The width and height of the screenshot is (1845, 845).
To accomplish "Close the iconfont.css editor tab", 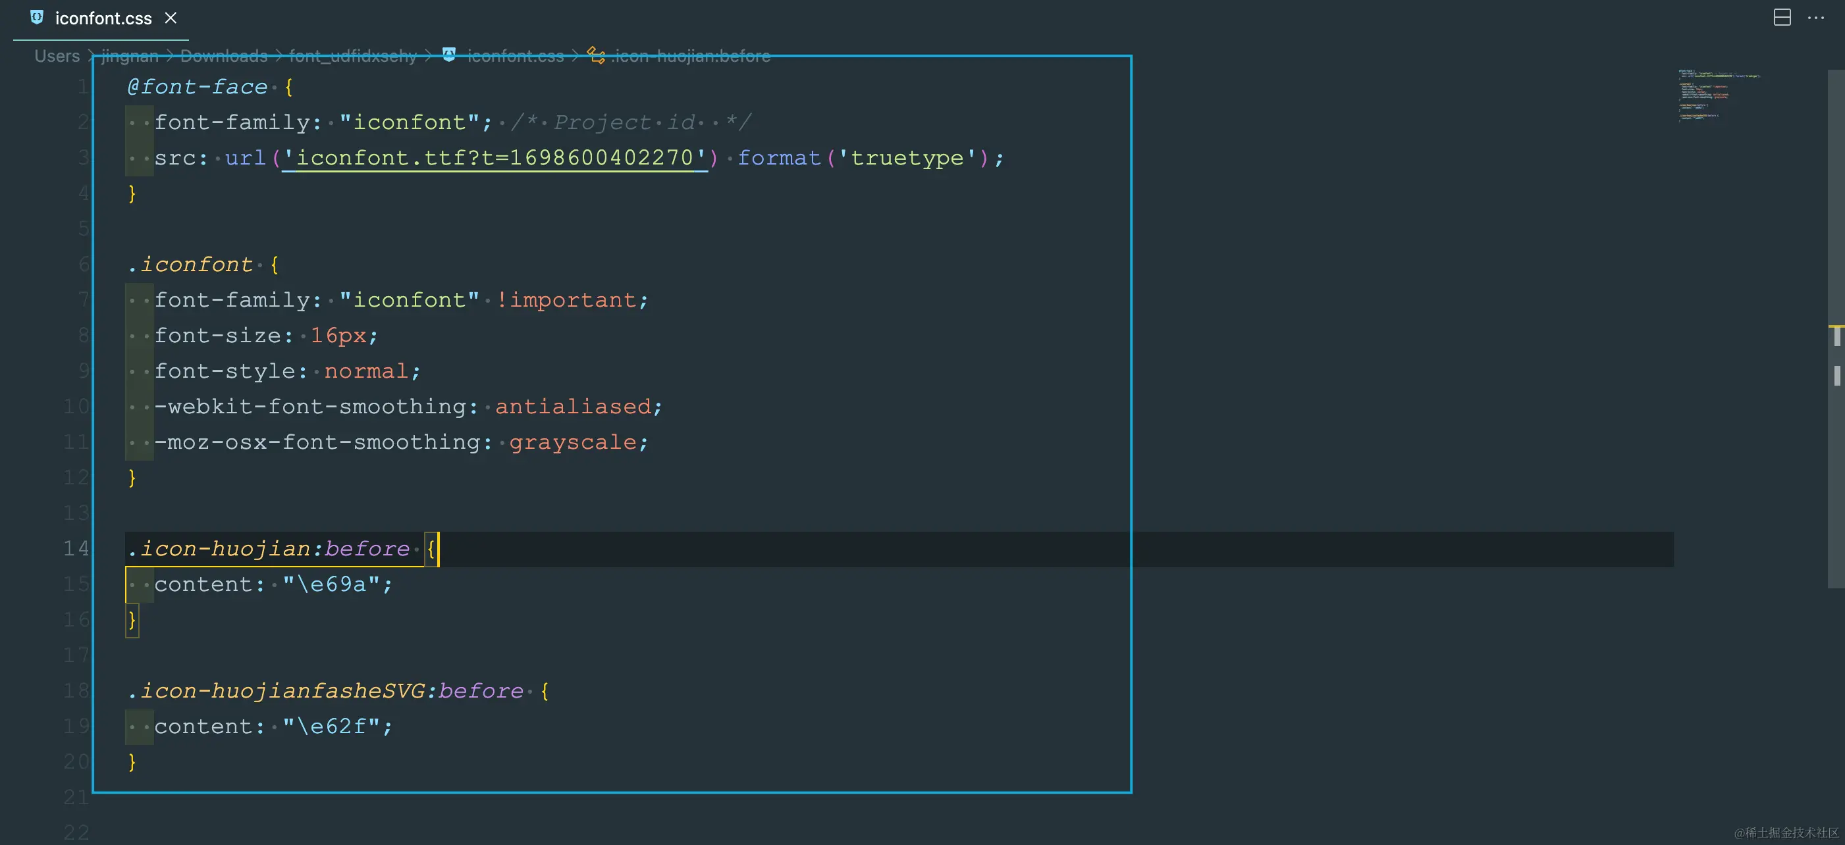I will point(171,18).
